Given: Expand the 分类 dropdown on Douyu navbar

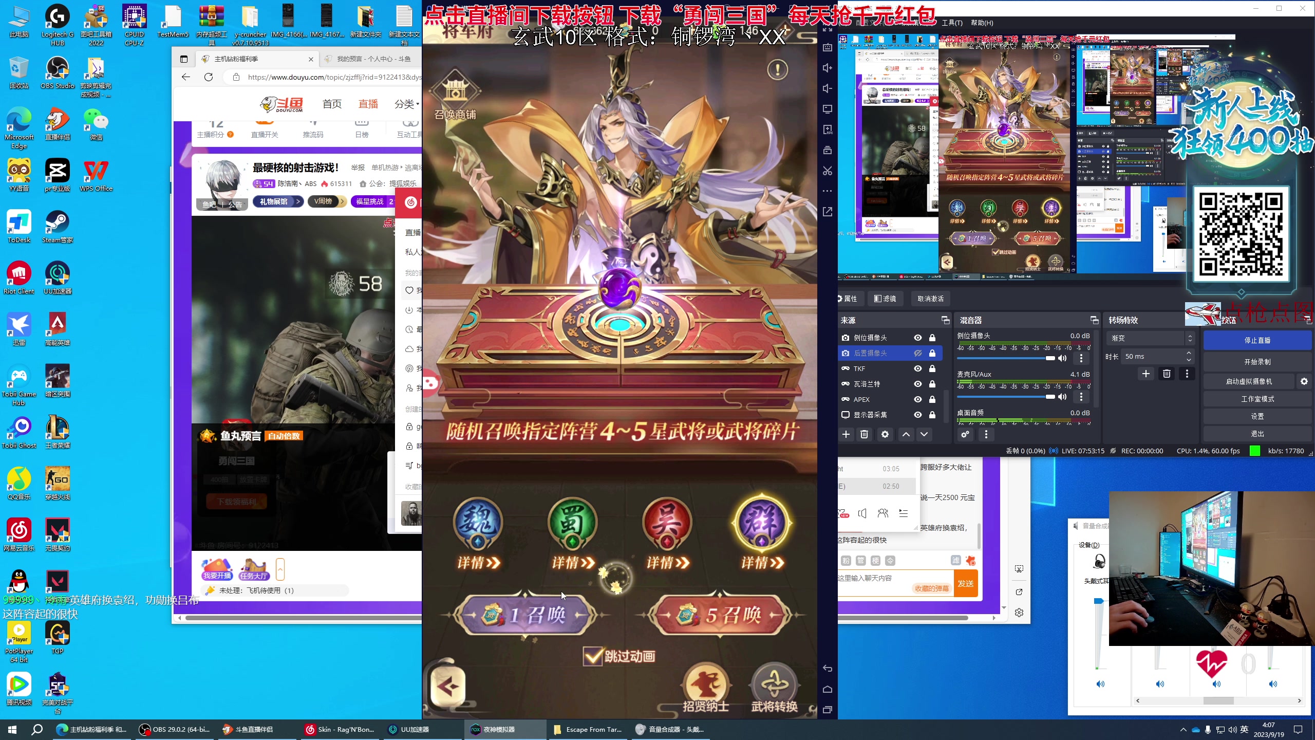Looking at the screenshot, I should [x=407, y=104].
